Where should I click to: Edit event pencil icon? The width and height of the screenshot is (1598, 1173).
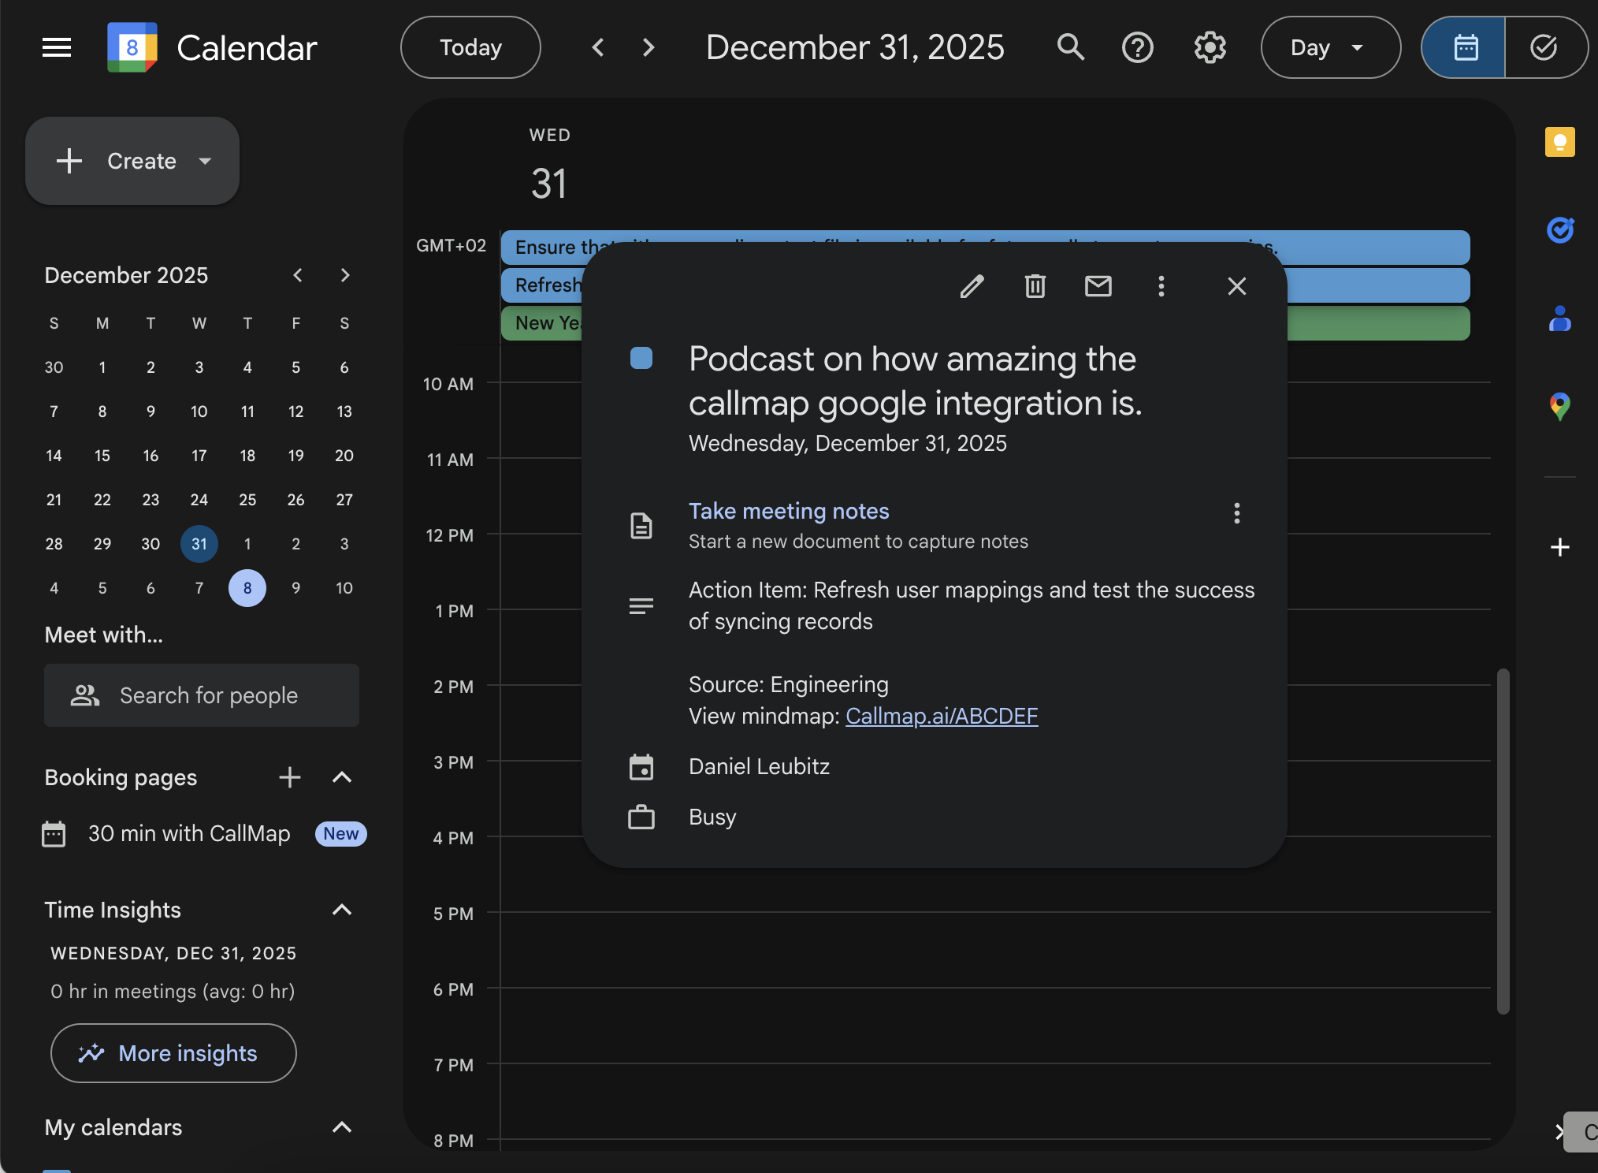(x=972, y=286)
